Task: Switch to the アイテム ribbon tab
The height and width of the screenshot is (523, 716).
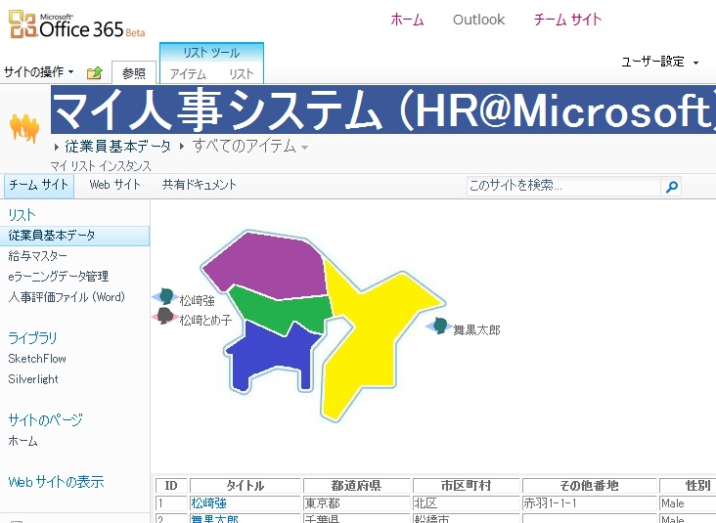Action: [188, 74]
